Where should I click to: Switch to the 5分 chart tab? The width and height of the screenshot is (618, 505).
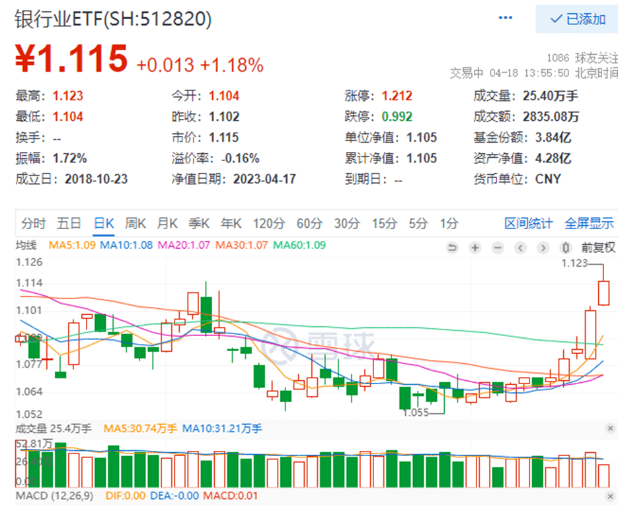[x=418, y=224]
